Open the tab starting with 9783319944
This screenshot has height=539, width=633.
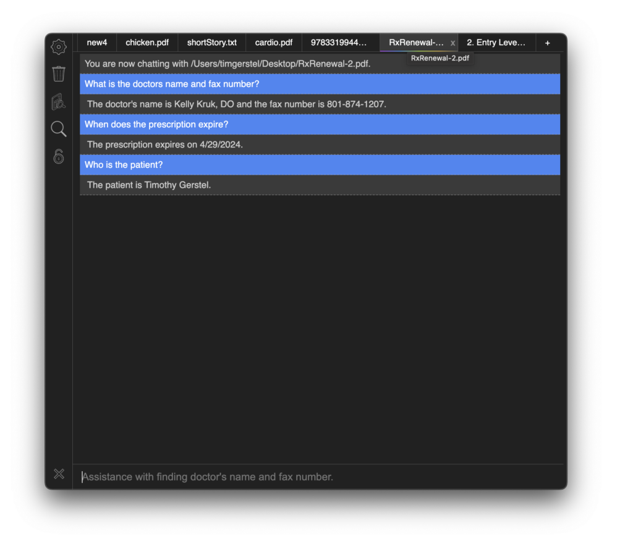pos(339,43)
